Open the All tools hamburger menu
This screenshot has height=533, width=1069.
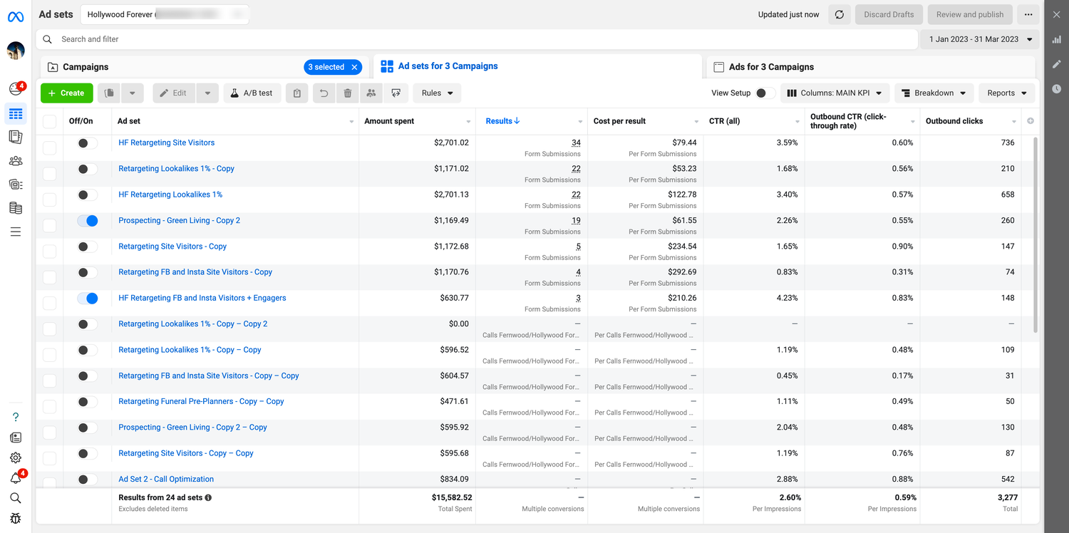point(16,232)
